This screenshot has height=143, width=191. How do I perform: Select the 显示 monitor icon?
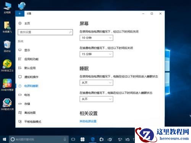click(20, 50)
